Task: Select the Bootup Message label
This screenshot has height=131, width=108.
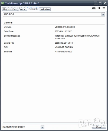Action: (x=12, y=36)
